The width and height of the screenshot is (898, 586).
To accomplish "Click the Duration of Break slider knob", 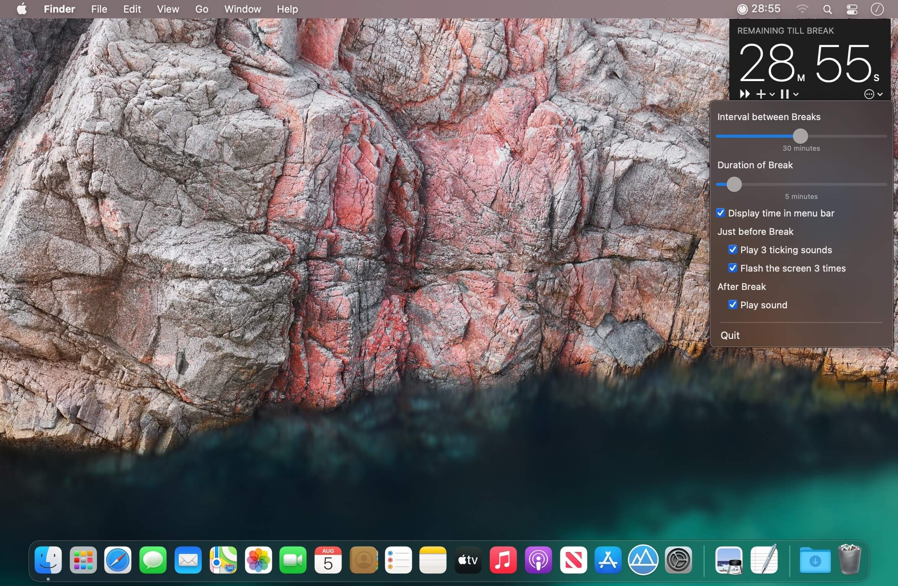I will click(x=734, y=184).
